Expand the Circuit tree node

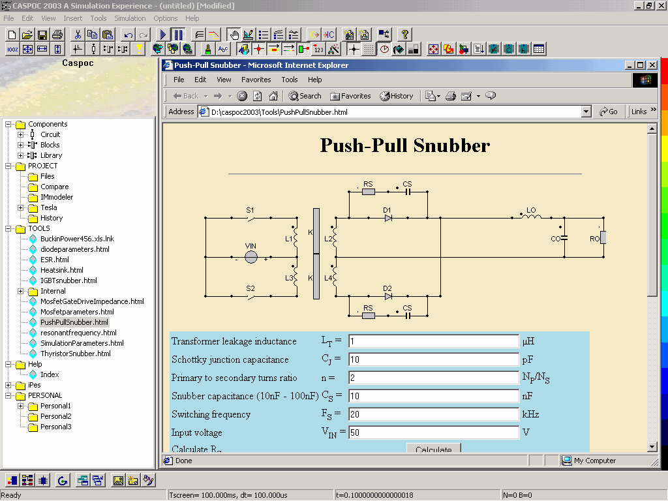click(x=20, y=134)
